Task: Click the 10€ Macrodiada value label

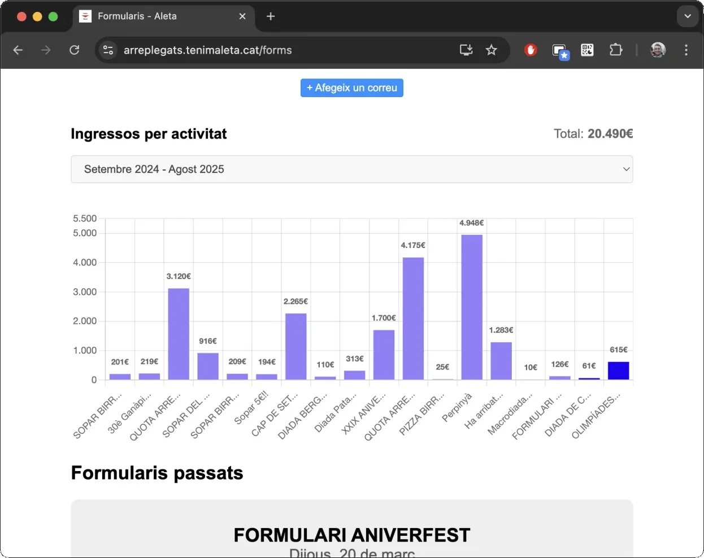Action: (531, 368)
